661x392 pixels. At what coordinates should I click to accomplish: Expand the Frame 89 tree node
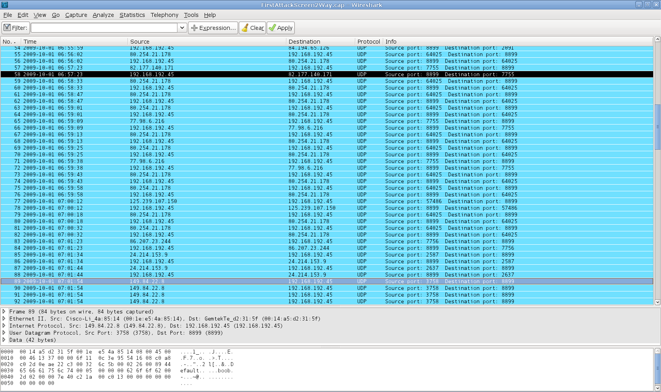4,311
